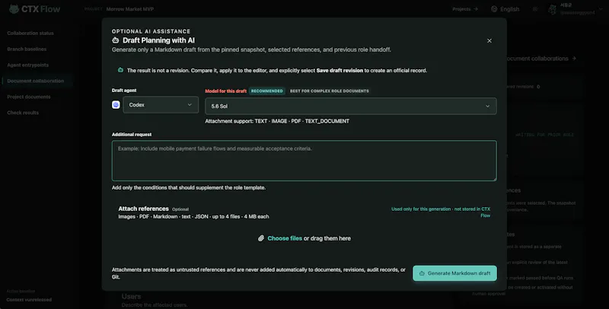Click the Morrow Market MVP project name

[130, 9]
